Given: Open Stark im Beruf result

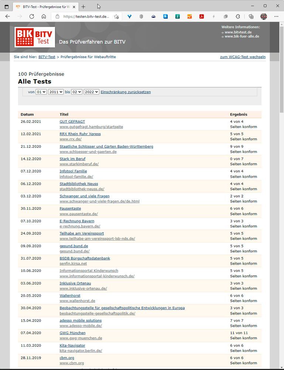Looking at the screenshot, I should pos(72,159).
